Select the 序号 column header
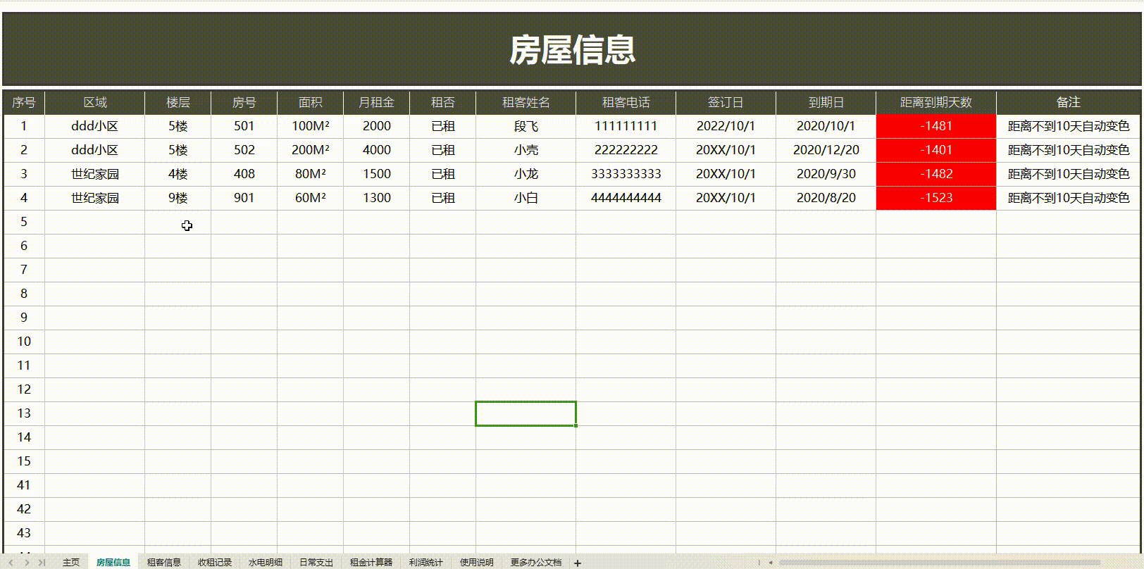1144x569 pixels. click(24, 103)
